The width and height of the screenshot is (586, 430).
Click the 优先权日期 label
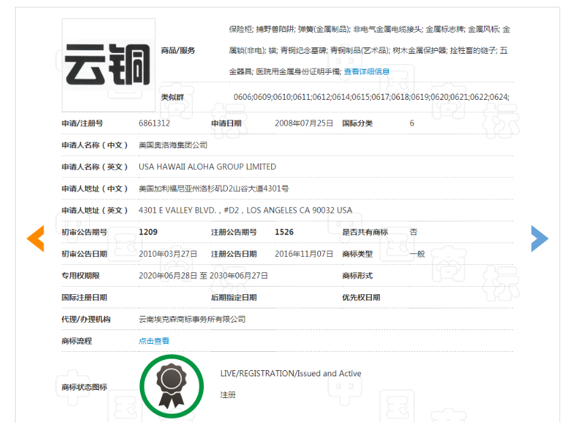pos(361,298)
